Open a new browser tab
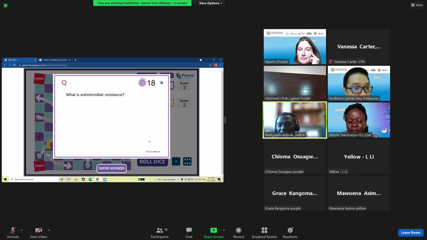 (75, 60)
